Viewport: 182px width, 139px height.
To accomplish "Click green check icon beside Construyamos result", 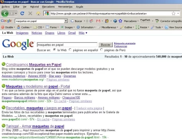I will [3, 64].
